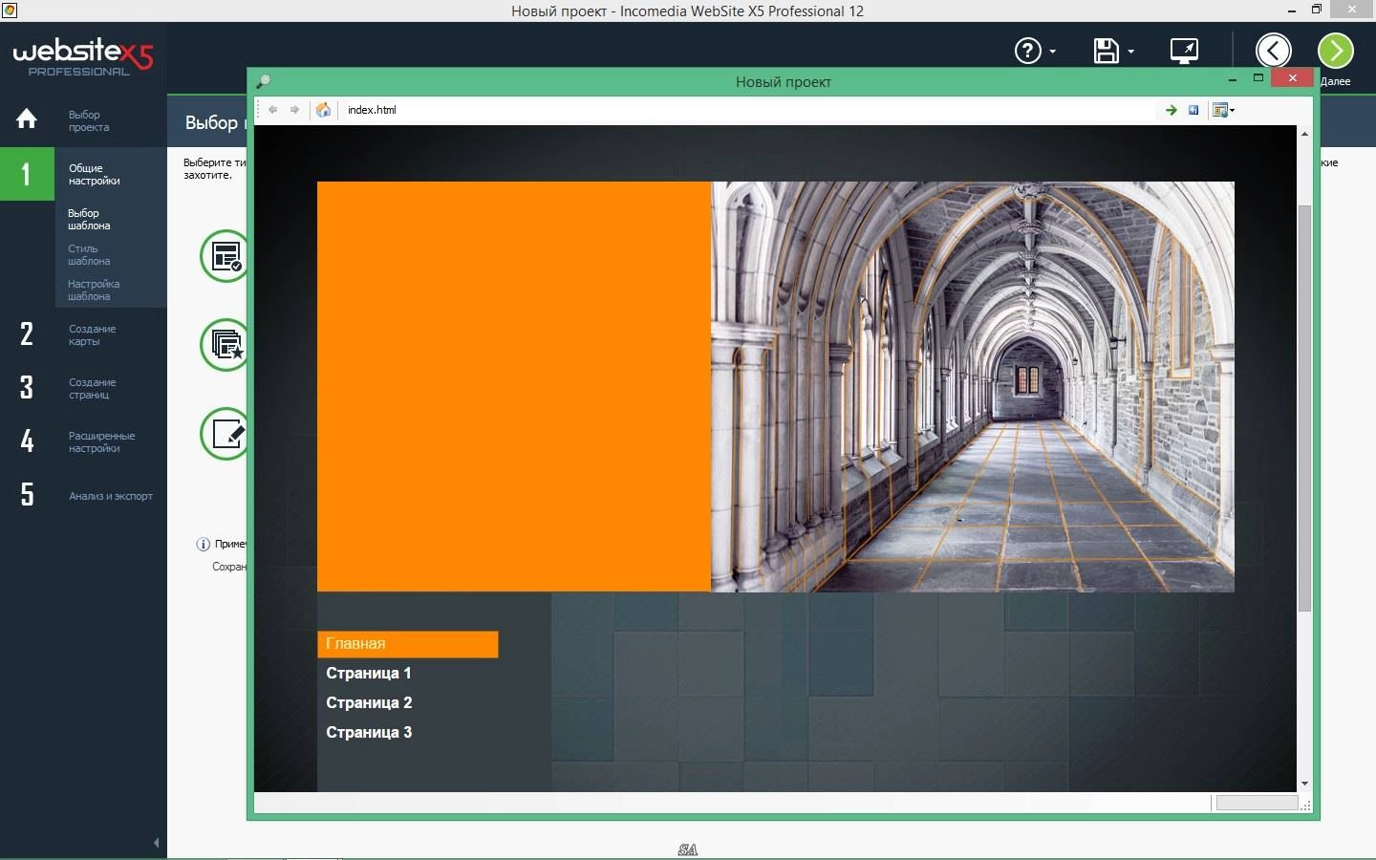This screenshot has height=860, width=1376.
Task: Open Главная menu item in preview
Action: 407,644
